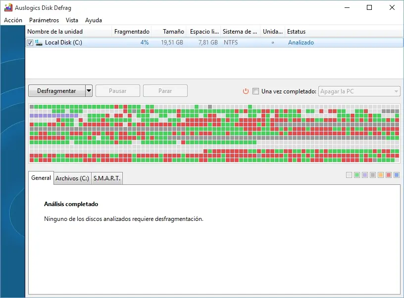Minimize the Disk Defrag window
The image size is (404, 298).
pyautogui.click(x=347, y=8)
